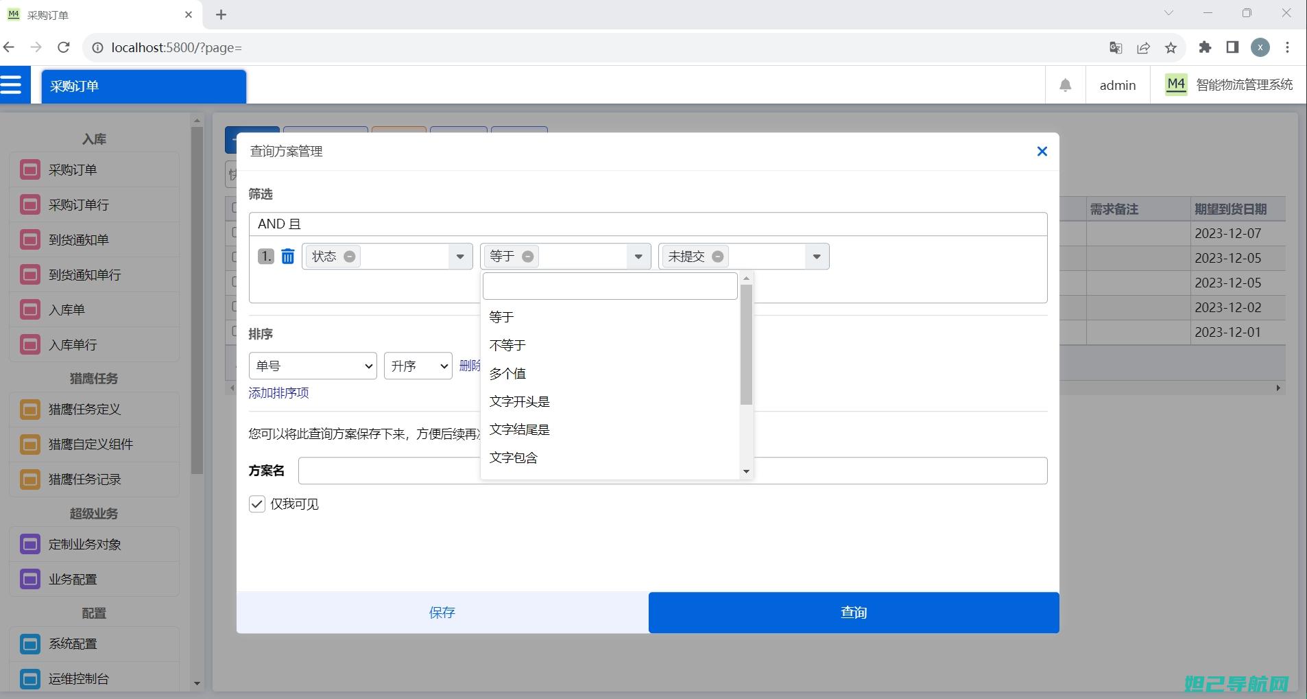The height and width of the screenshot is (699, 1307).
Task: Click the table horizontal scroll right arrow
Action: 1278,388
